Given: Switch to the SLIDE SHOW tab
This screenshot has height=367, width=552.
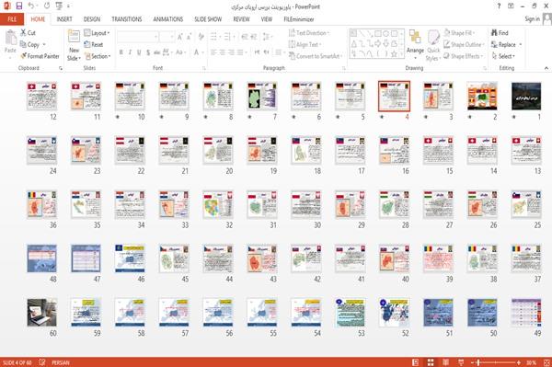Looking at the screenshot, I should [x=208, y=19].
